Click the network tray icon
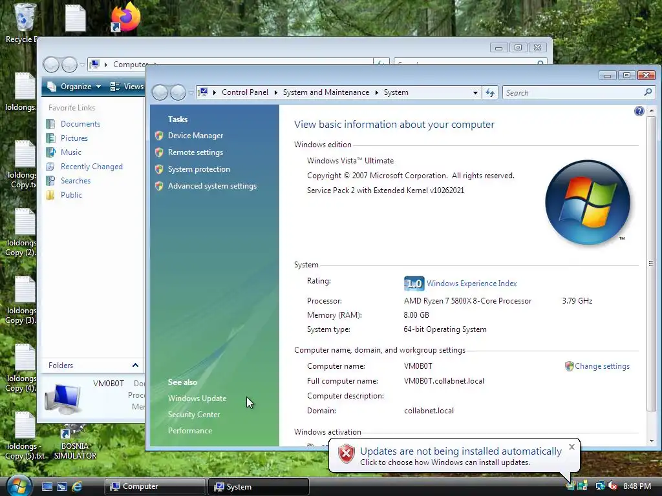Image resolution: width=662 pixels, height=496 pixels. 600,486
